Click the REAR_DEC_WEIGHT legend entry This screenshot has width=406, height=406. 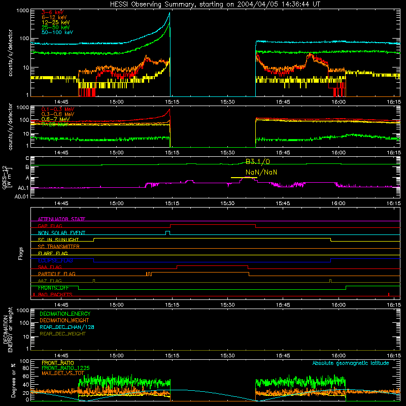click(62, 334)
